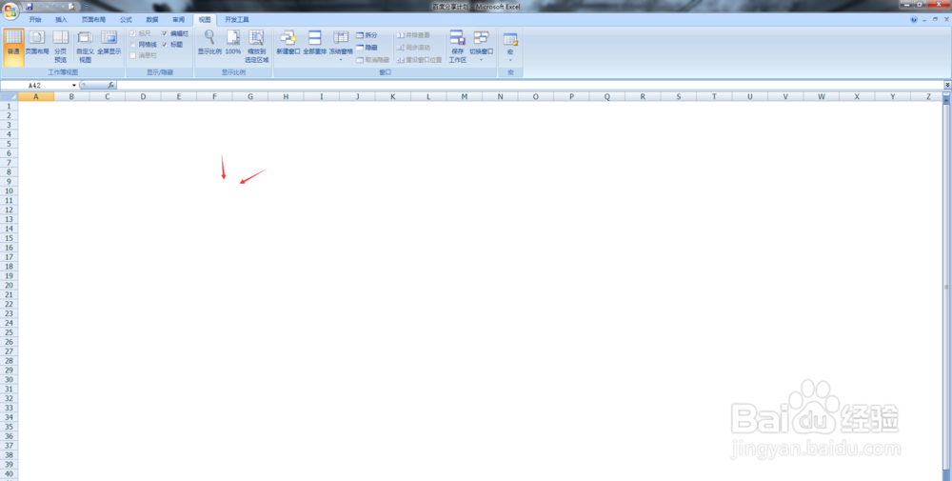Click 缩放到选定区域 zoom to selection
Screen dimensions: 952x481
[257, 47]
